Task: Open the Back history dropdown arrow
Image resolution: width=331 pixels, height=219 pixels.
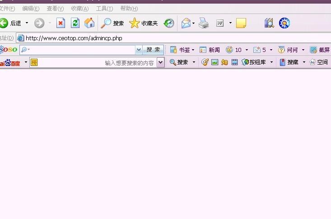Action: pos(27,23)
